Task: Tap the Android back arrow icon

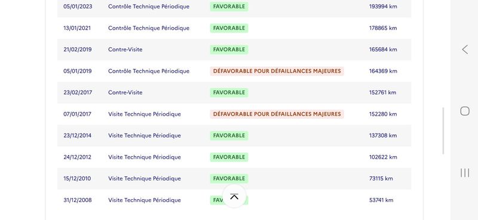Action: tap(465, 49)
